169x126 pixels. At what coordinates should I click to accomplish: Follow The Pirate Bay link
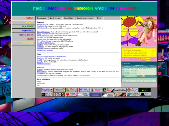pyautogui.click(x=42, y=26)
